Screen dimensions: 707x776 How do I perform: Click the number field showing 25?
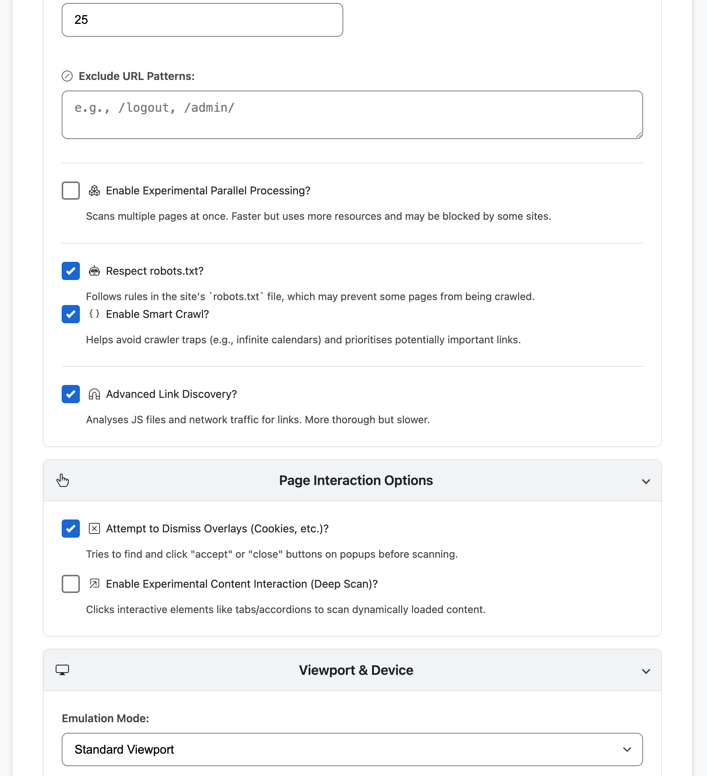coord(202,20)
